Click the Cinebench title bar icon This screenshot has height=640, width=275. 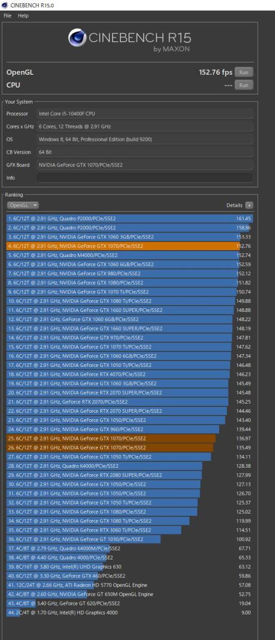point(5,5)
